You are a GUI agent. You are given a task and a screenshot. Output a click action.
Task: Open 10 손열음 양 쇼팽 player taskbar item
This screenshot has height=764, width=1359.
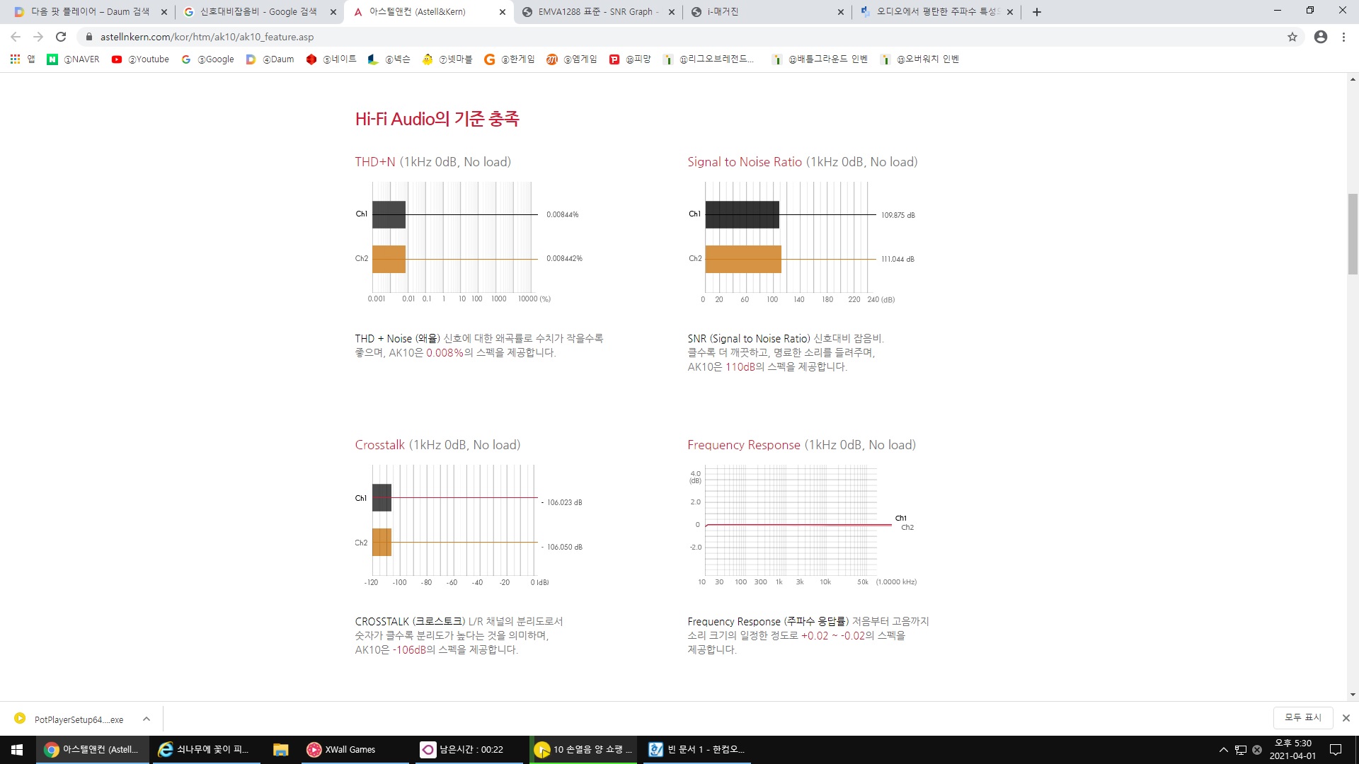click(584, 749)
